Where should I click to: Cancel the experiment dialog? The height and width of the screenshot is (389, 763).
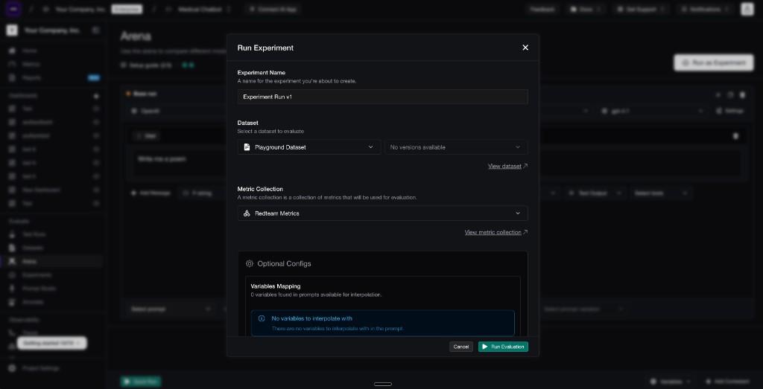point(460,347)
